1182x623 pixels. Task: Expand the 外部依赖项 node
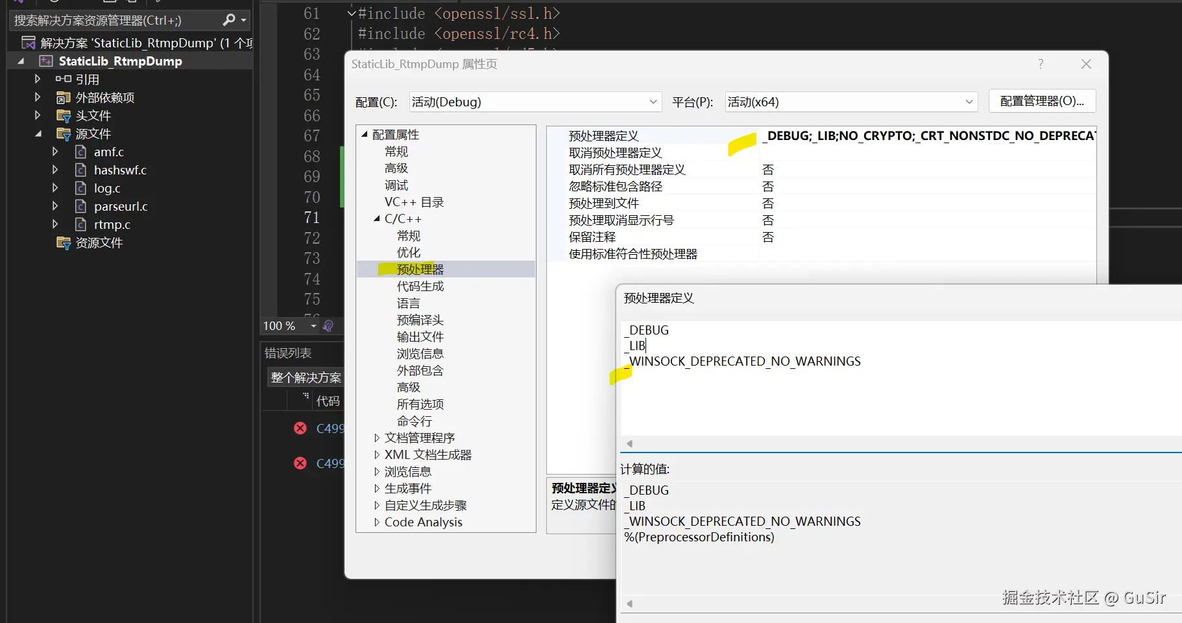pos(38,97)
